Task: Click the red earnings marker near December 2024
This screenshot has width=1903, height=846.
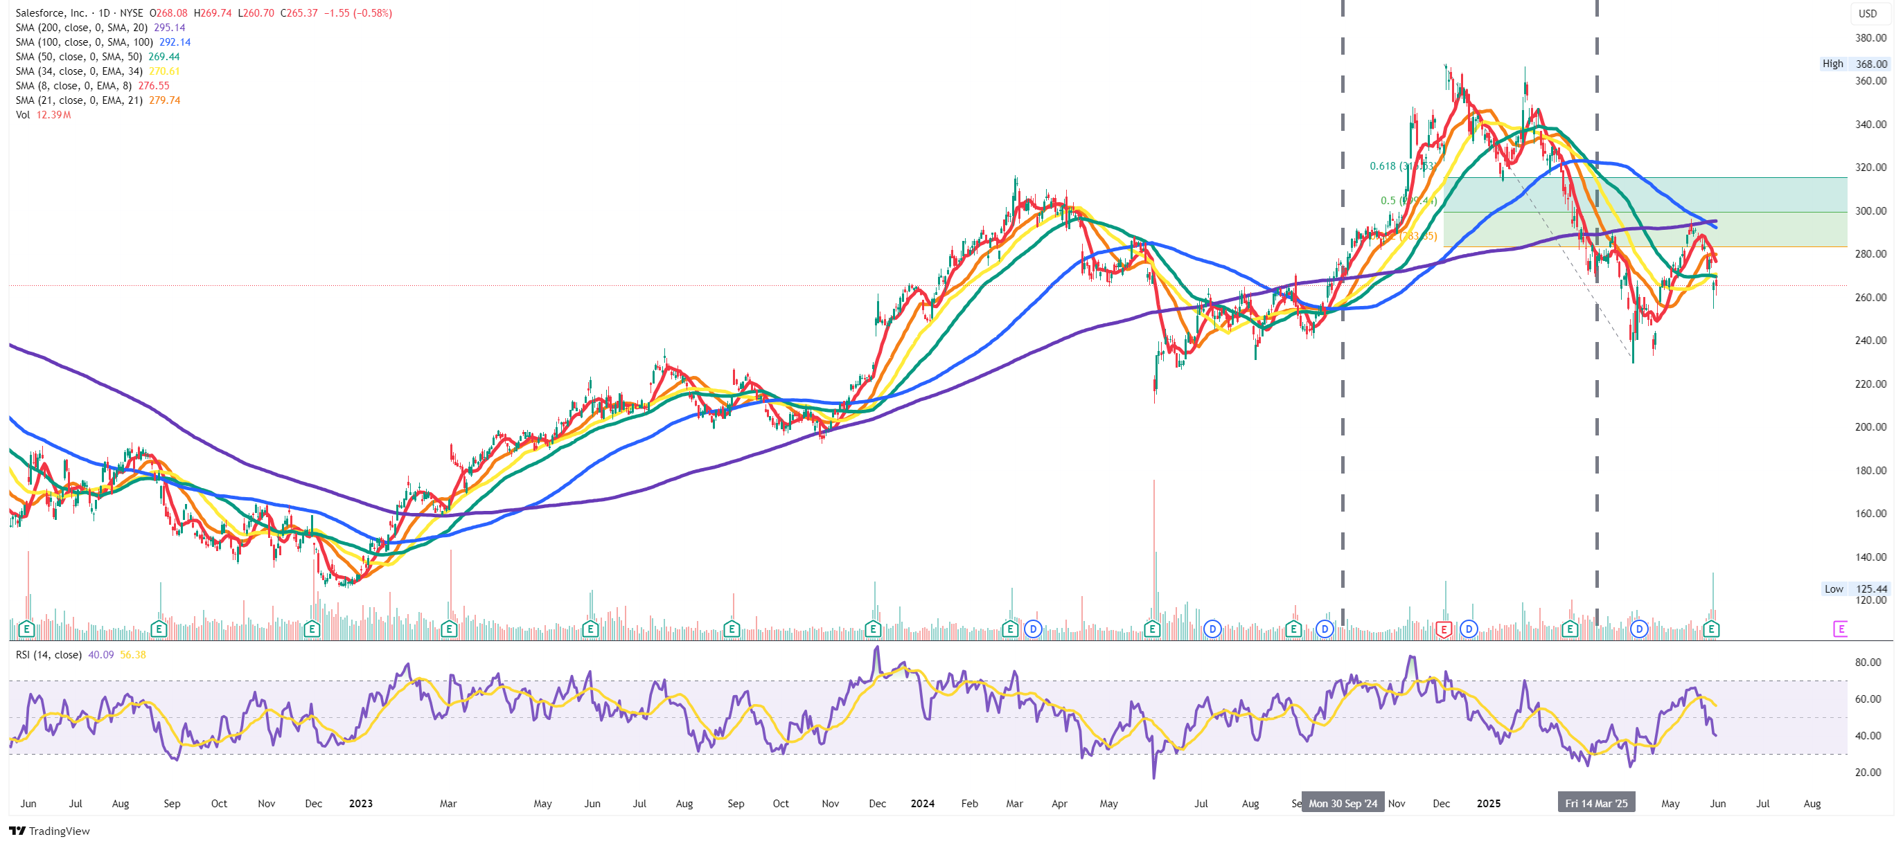Action: pyautogui.click(x=1444, y=629)
